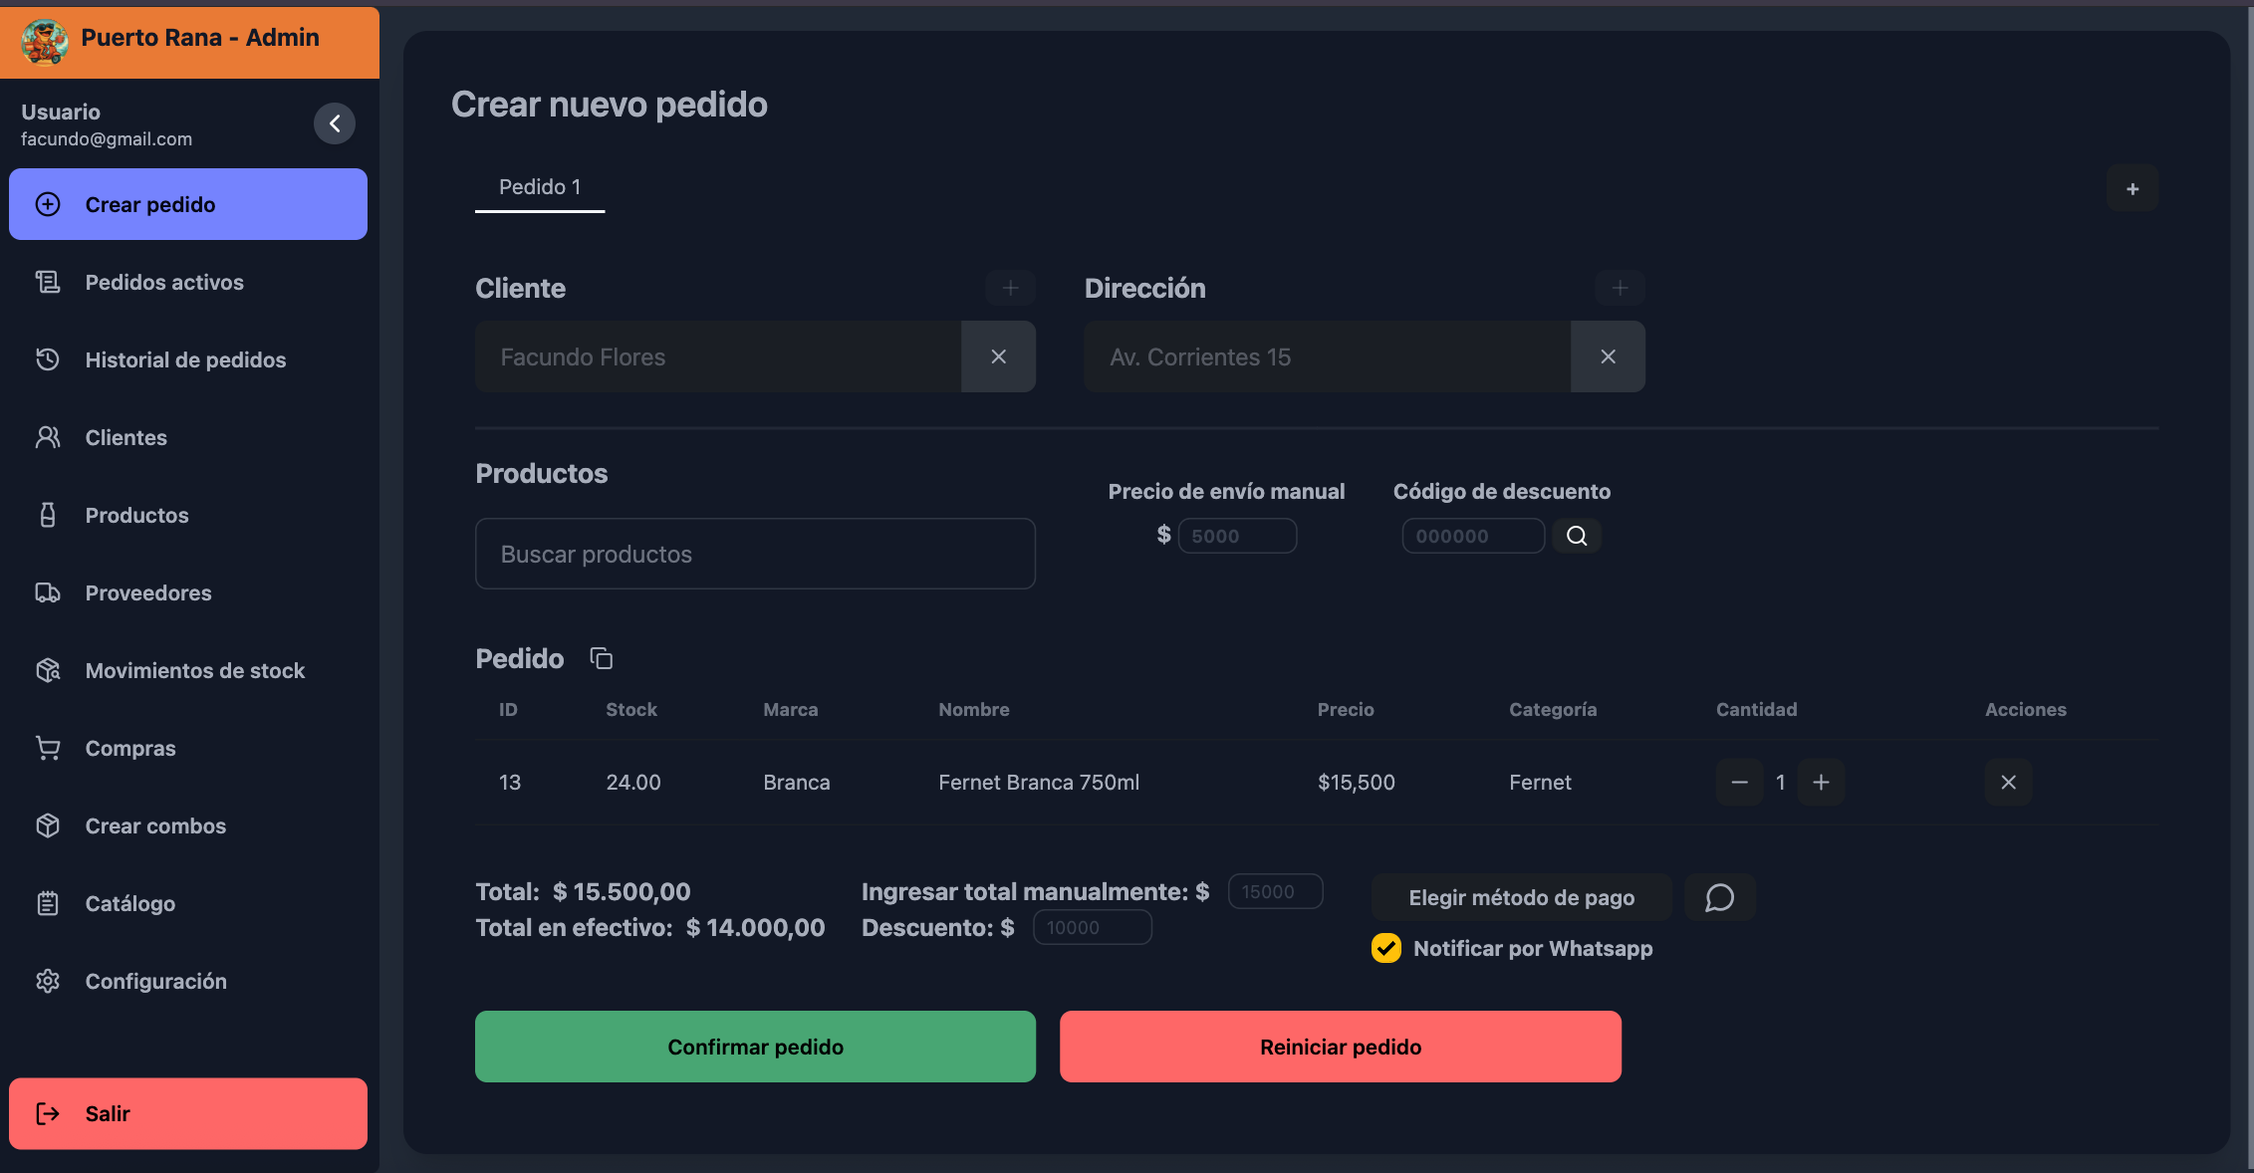Screen dimensions: 2254x1173
Task: Click the Proveedores truck icon
Action: (x=48, y=592)
